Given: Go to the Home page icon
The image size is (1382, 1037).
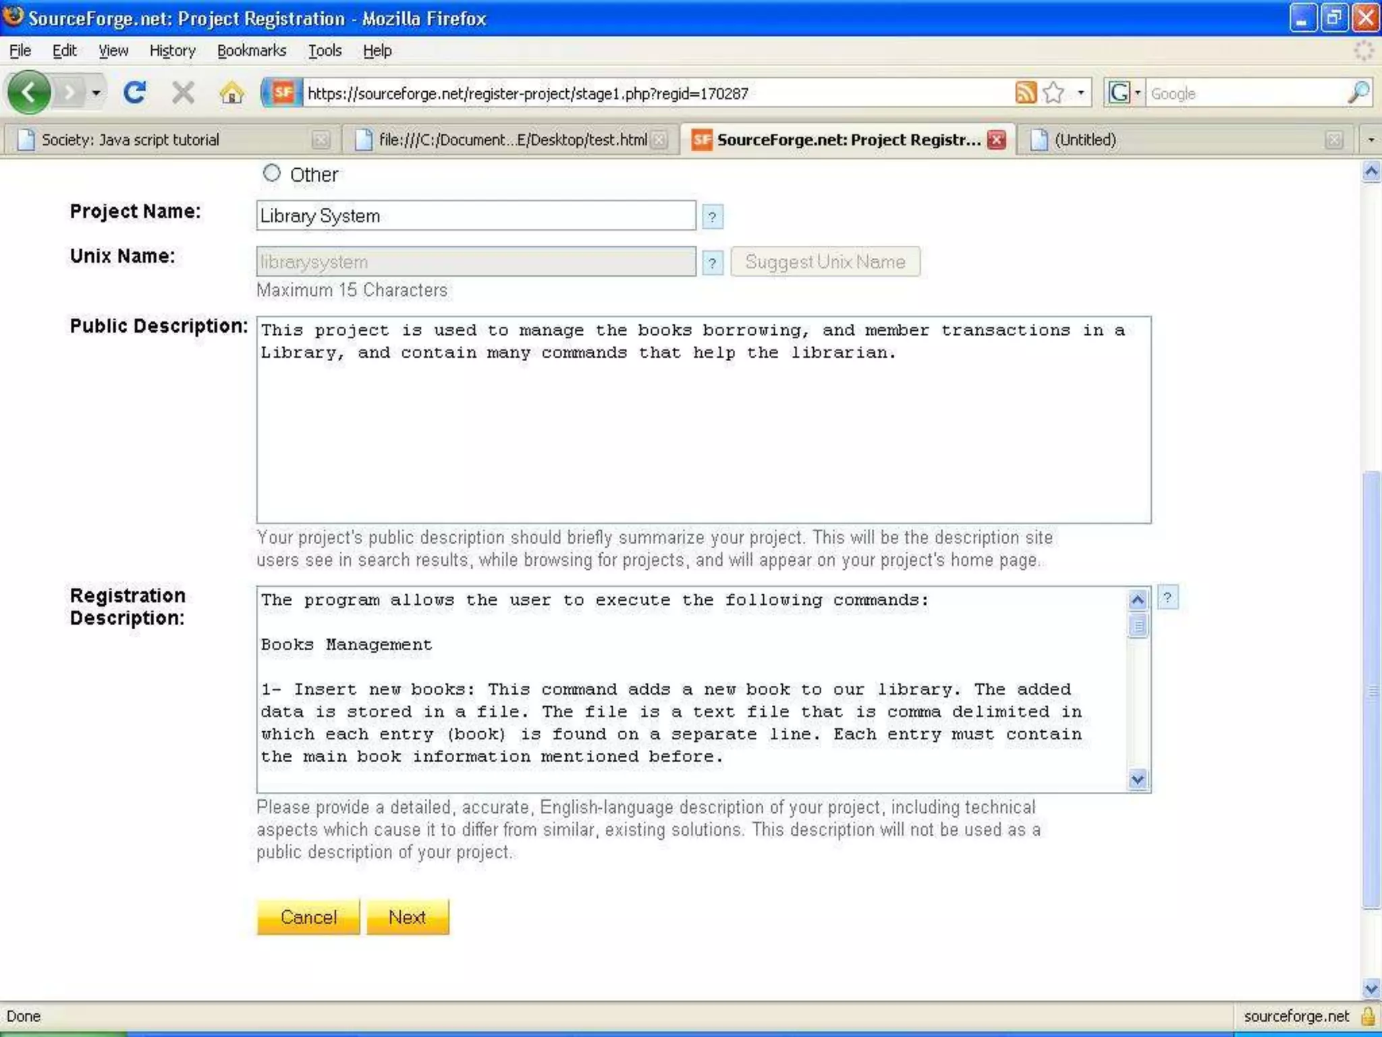Looking at the screenshot, I should (x=231, y=92).
